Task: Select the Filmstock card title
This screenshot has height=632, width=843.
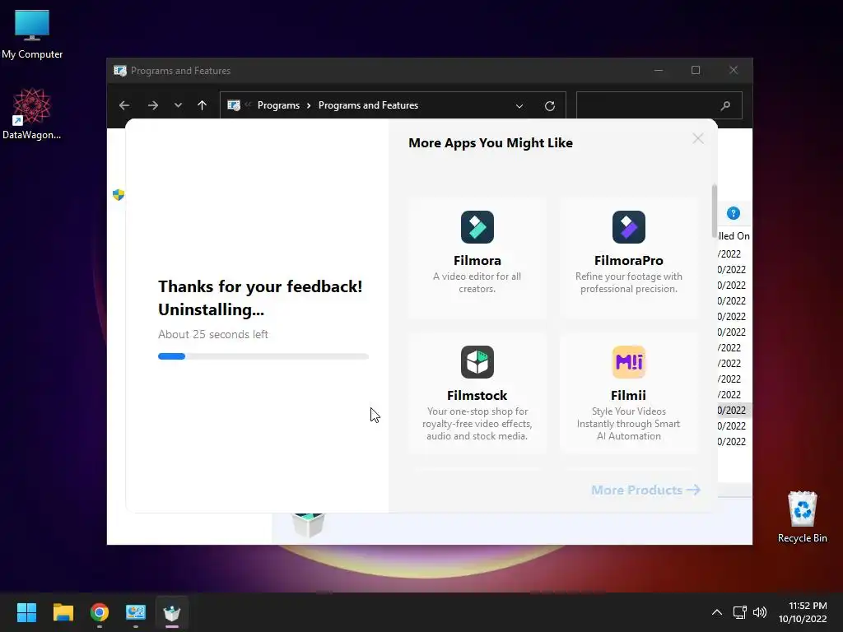Action: pyautogui.click(x=477, y=396)
